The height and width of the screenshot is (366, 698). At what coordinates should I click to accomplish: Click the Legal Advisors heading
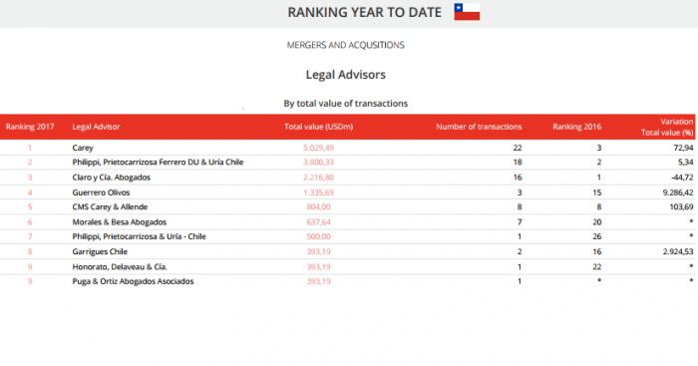pos(345,75)
